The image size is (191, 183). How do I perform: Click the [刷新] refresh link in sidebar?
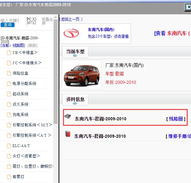(x=33, y=46)
